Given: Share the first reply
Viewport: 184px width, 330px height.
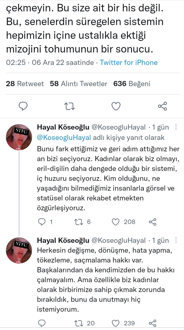Looking at the screenshot, I should pyautogui.click(x=153, y=222).
